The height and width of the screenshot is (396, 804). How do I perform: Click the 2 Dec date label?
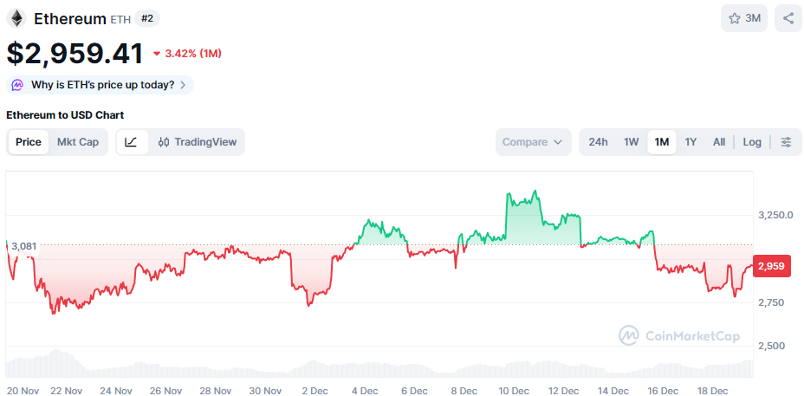point(315,390)
